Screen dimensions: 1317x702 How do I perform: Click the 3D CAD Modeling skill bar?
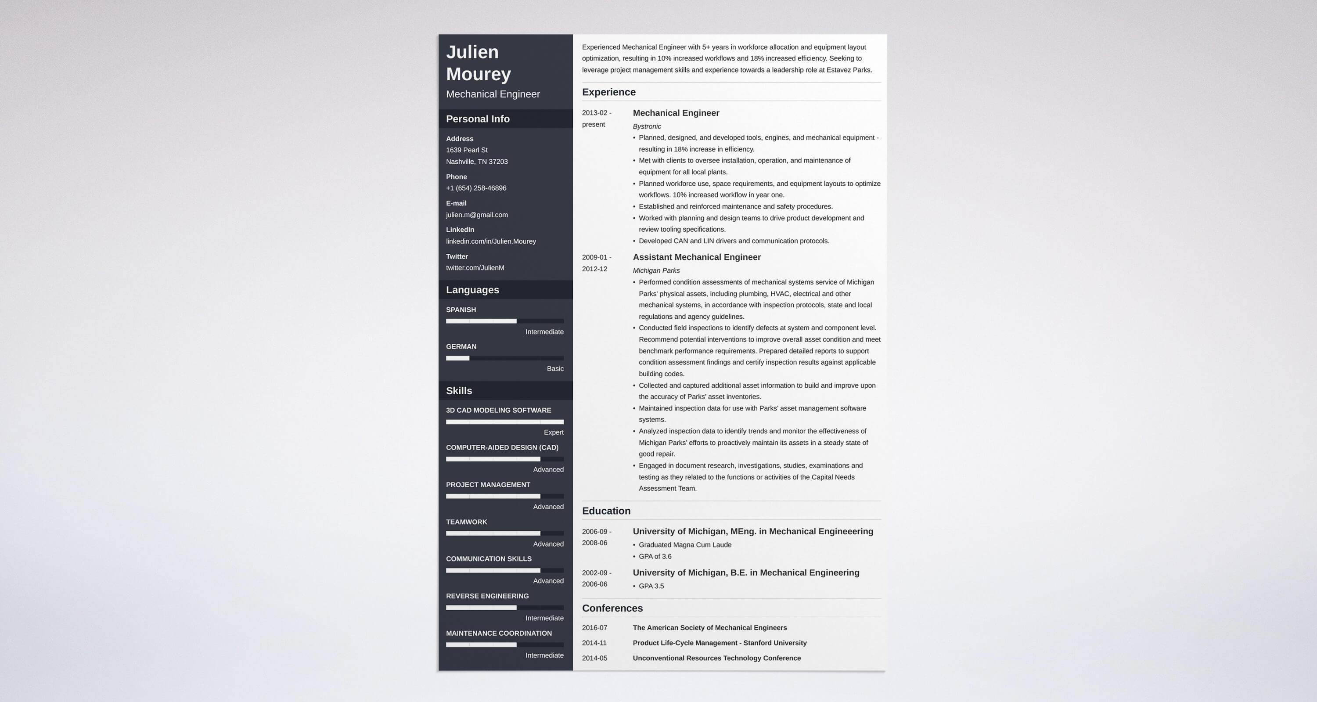(504, 421)
